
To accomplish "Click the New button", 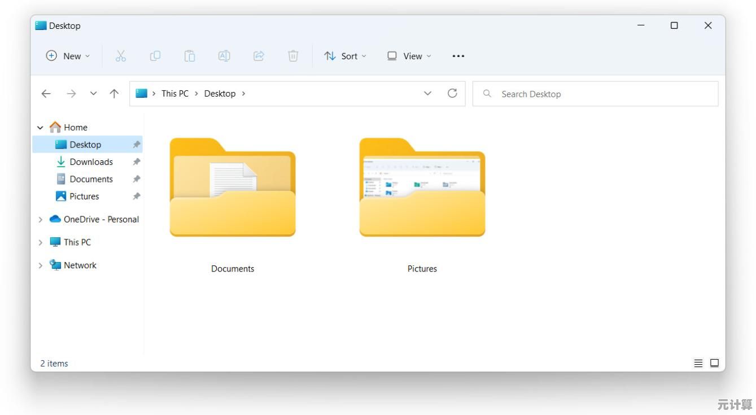I will pos(68,56).
